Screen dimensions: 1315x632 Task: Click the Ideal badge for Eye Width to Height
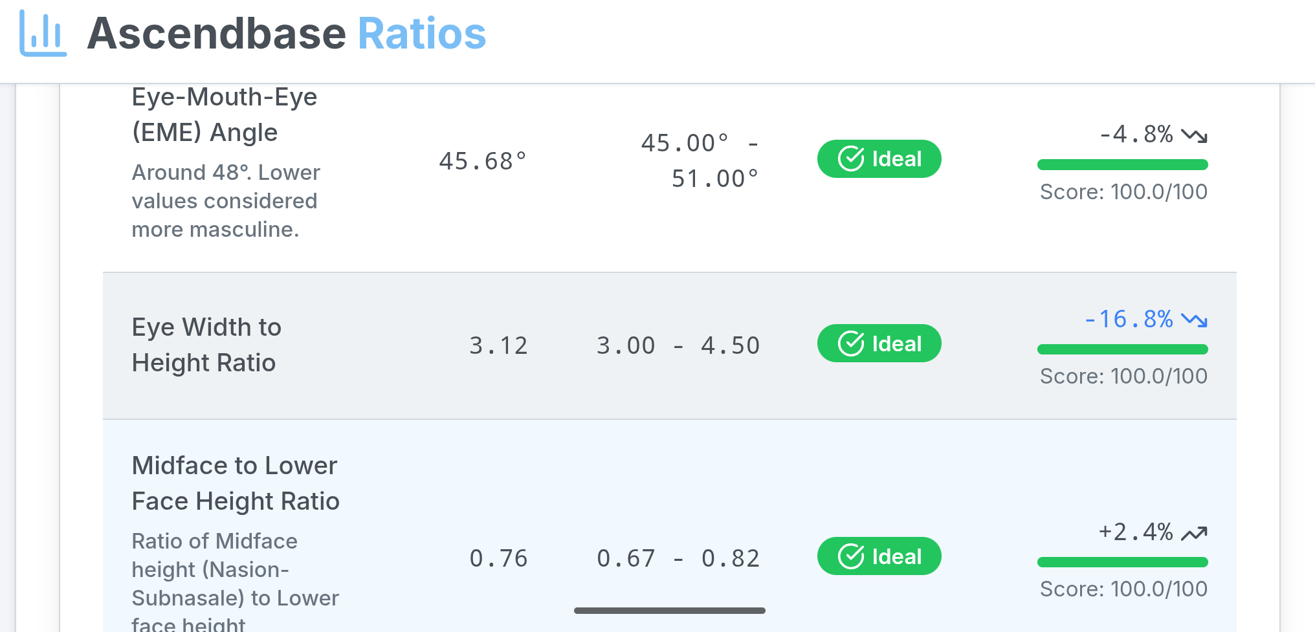(x=879, y=343)
